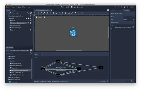This screenshot has height=90, width=141.
Task: Toggle visibility of RaiixStateMachineTest node
Action: [31, 16]
